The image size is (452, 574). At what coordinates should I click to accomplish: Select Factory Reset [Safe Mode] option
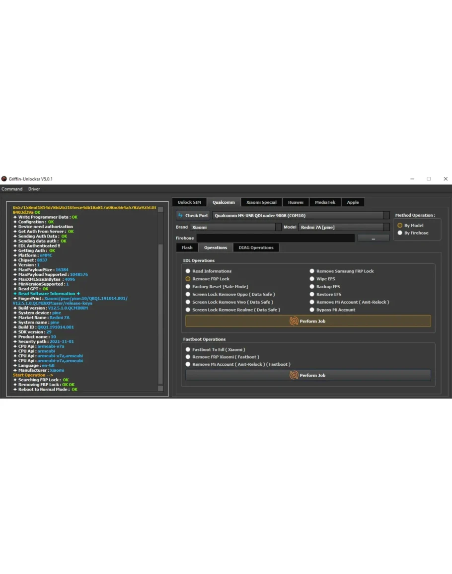pyautogui.click(x=188, y=287)
